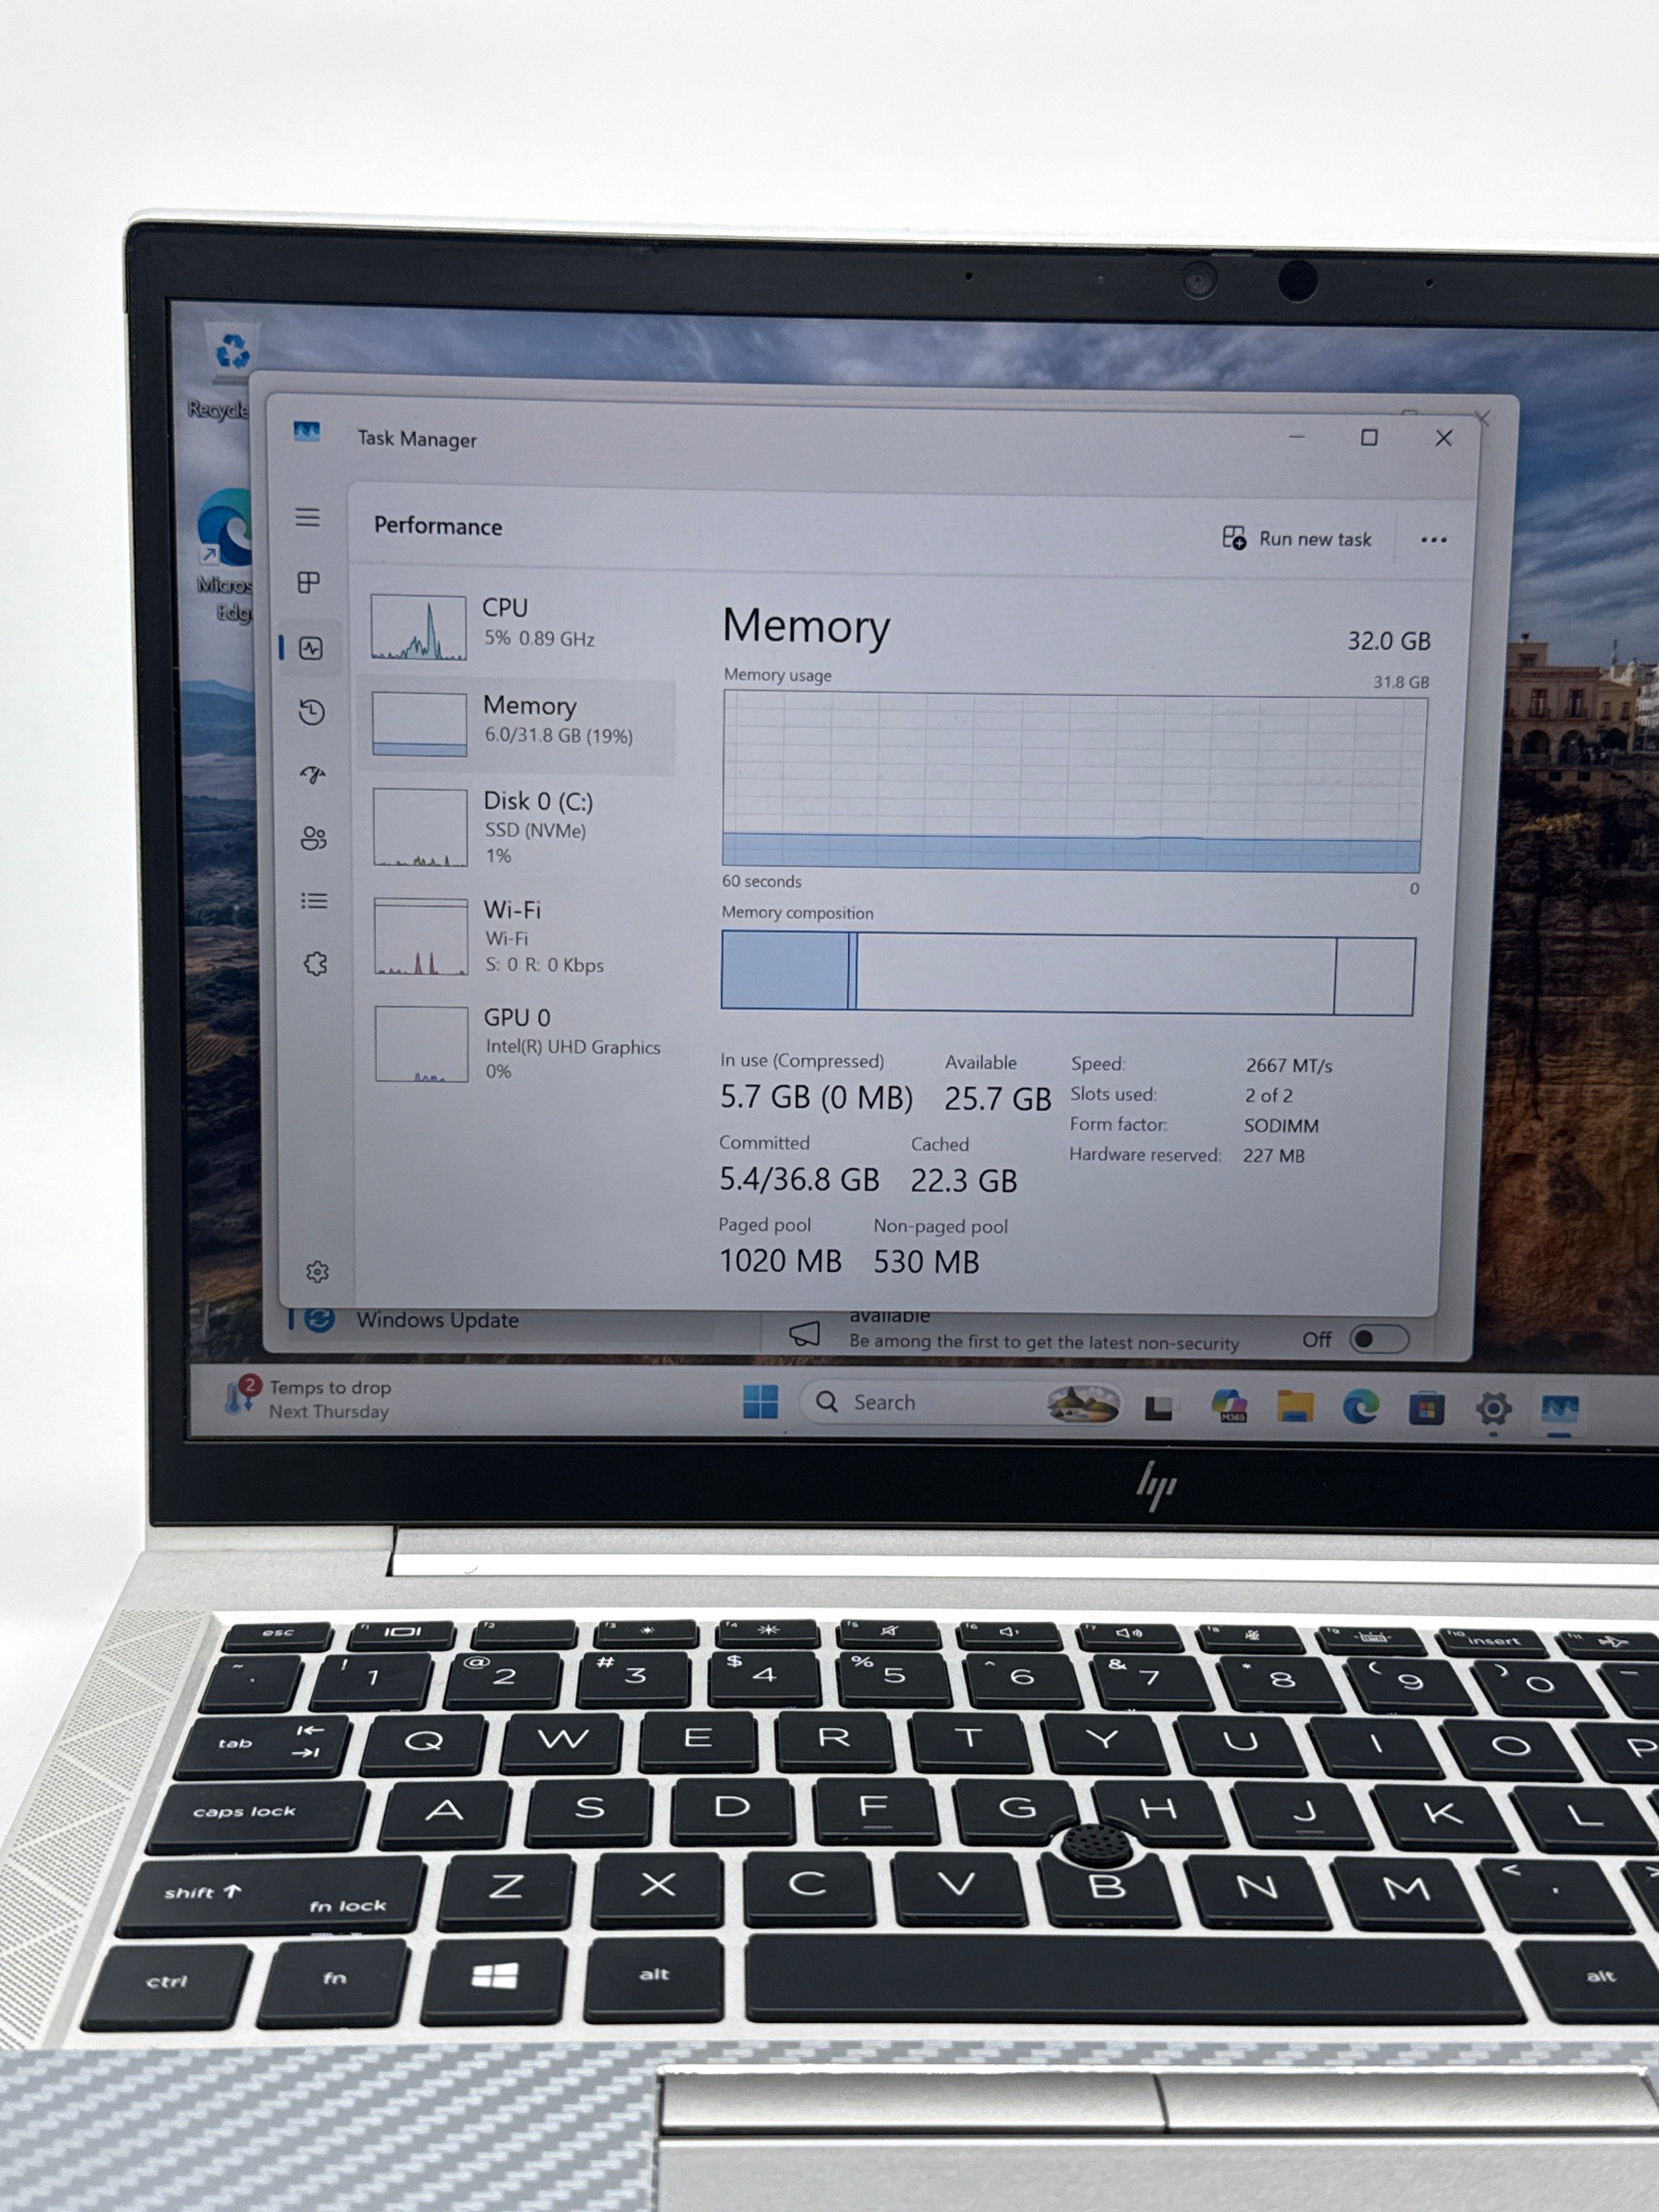Click the 22.3 GB Cached value
This screenshot has width=1659, height=2212.
click(x=963, y=1181)
